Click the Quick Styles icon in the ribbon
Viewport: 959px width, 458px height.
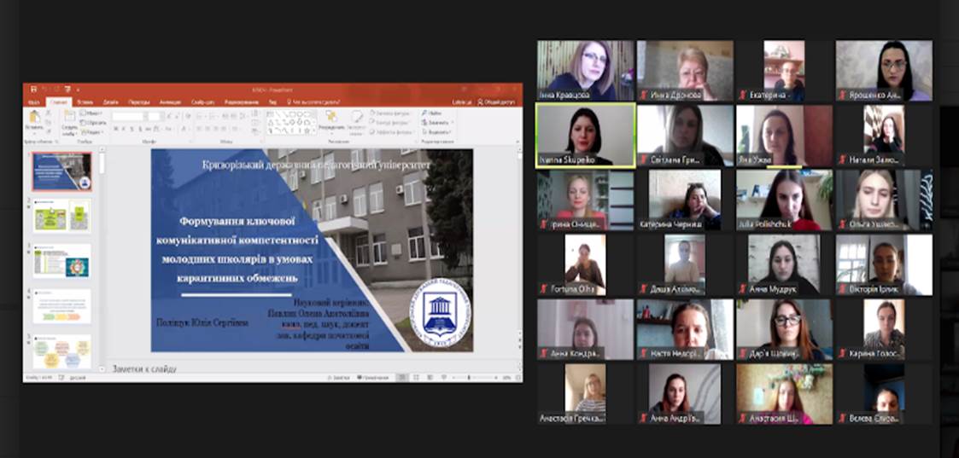click(357, 118)
